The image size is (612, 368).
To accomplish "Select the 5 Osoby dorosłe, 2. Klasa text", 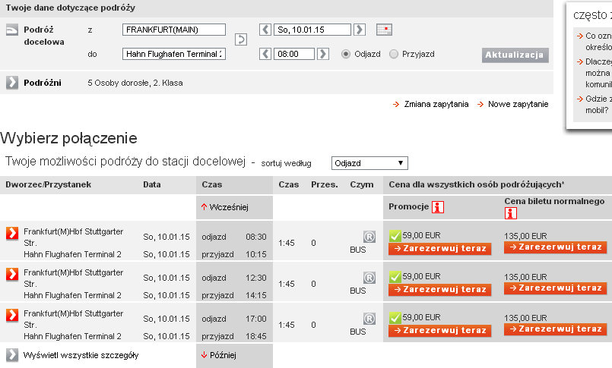I will [x=135, y=83].
